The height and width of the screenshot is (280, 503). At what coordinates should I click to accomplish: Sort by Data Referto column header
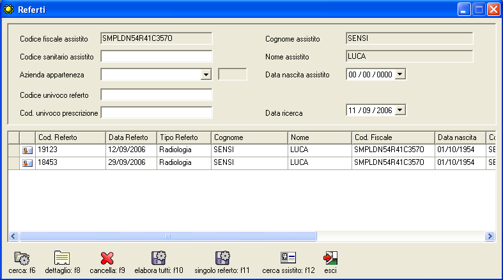coord(130,137)
